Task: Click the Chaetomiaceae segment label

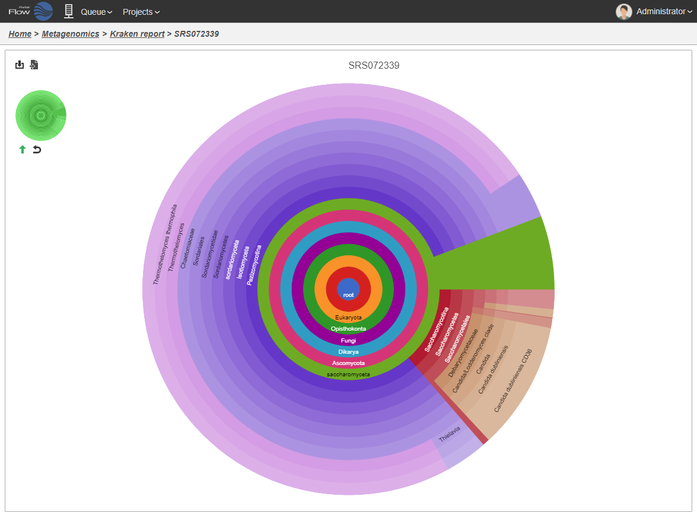Action: [x=187, y=248]
